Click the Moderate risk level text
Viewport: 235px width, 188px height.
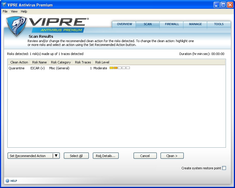click(100, 68)
